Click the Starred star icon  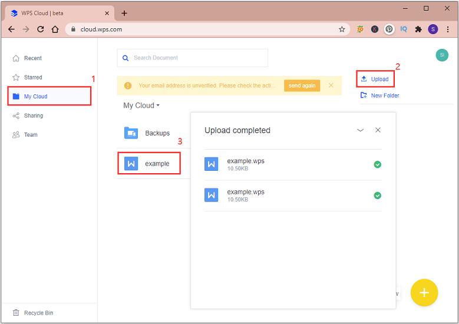pos(16,77)
